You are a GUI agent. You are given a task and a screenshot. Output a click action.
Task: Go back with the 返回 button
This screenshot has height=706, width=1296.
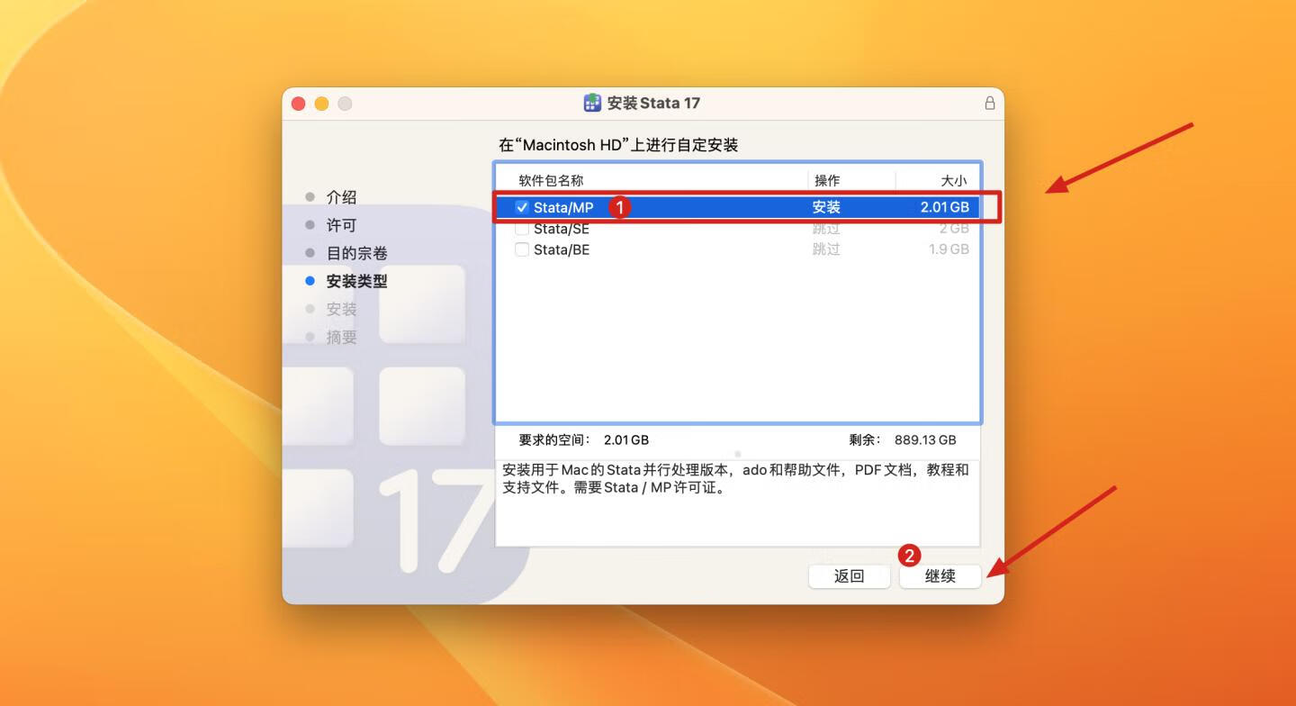(849, 575)
